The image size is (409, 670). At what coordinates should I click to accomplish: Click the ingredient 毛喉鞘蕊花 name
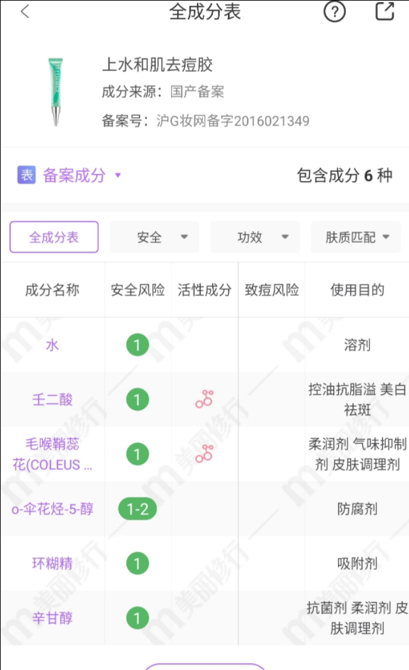click(51, 454)
